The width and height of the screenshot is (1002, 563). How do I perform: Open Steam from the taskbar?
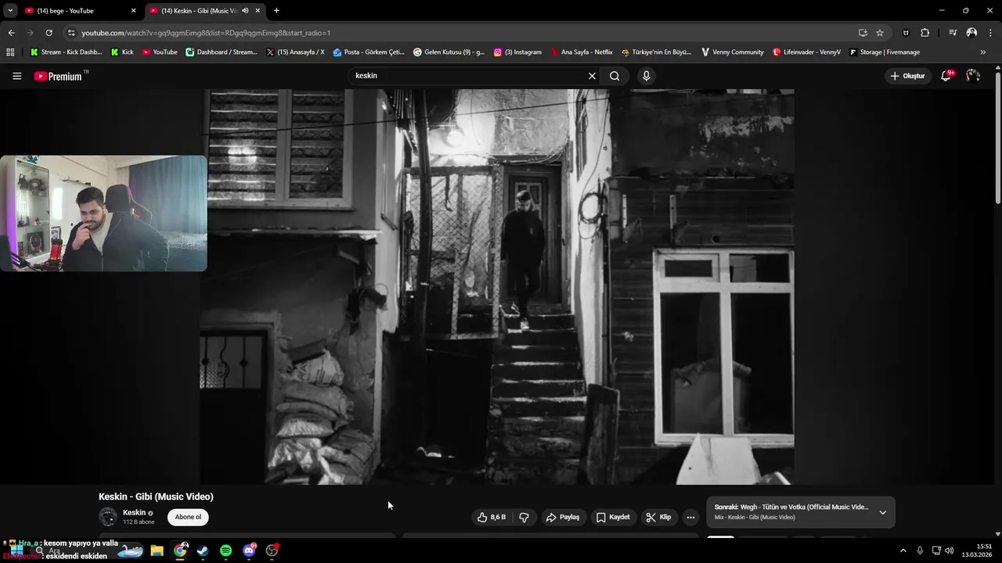[203, 550]
